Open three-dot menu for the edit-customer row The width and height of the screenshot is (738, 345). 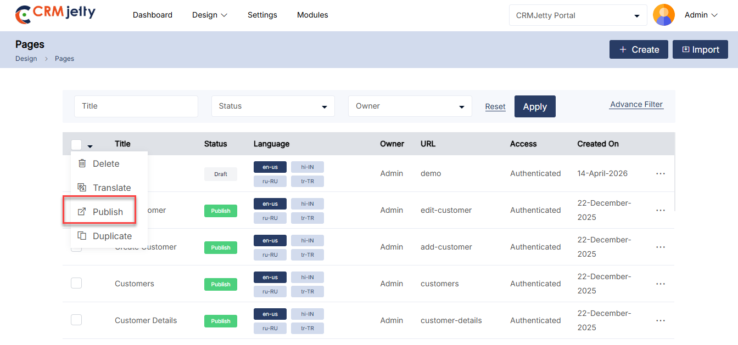tap(660, 210)
